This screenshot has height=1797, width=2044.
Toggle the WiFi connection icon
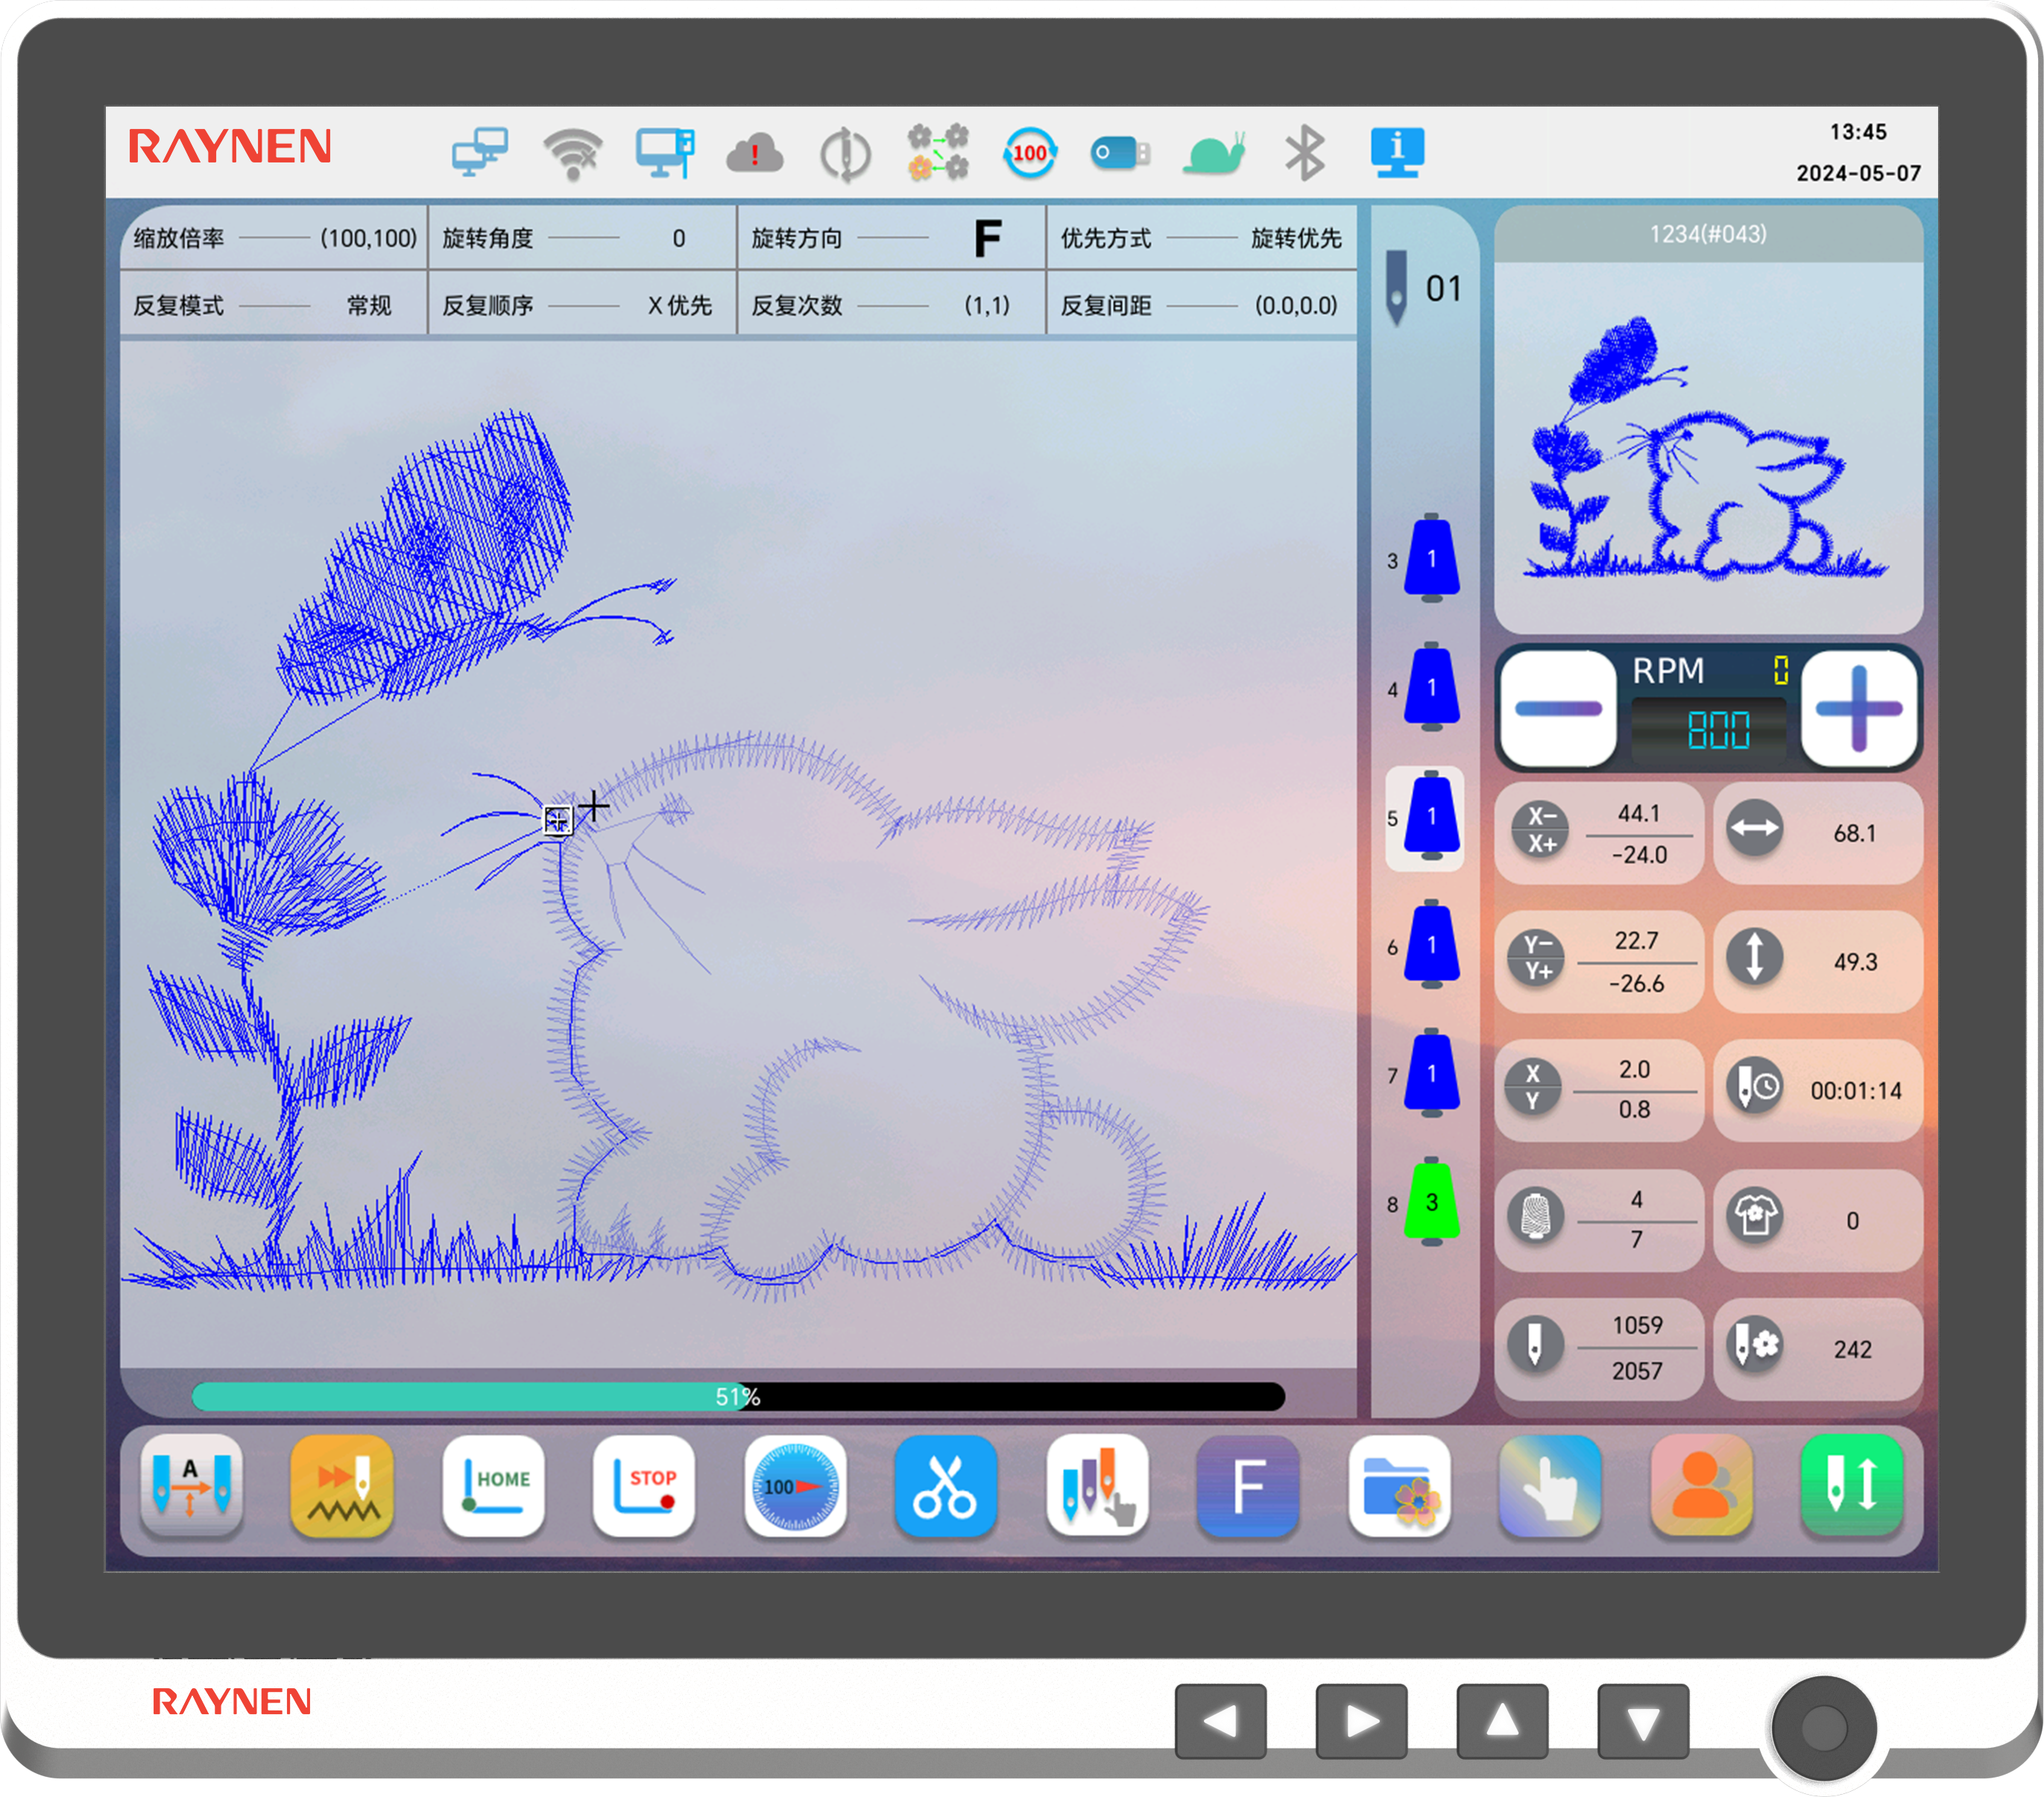(572, 153)
